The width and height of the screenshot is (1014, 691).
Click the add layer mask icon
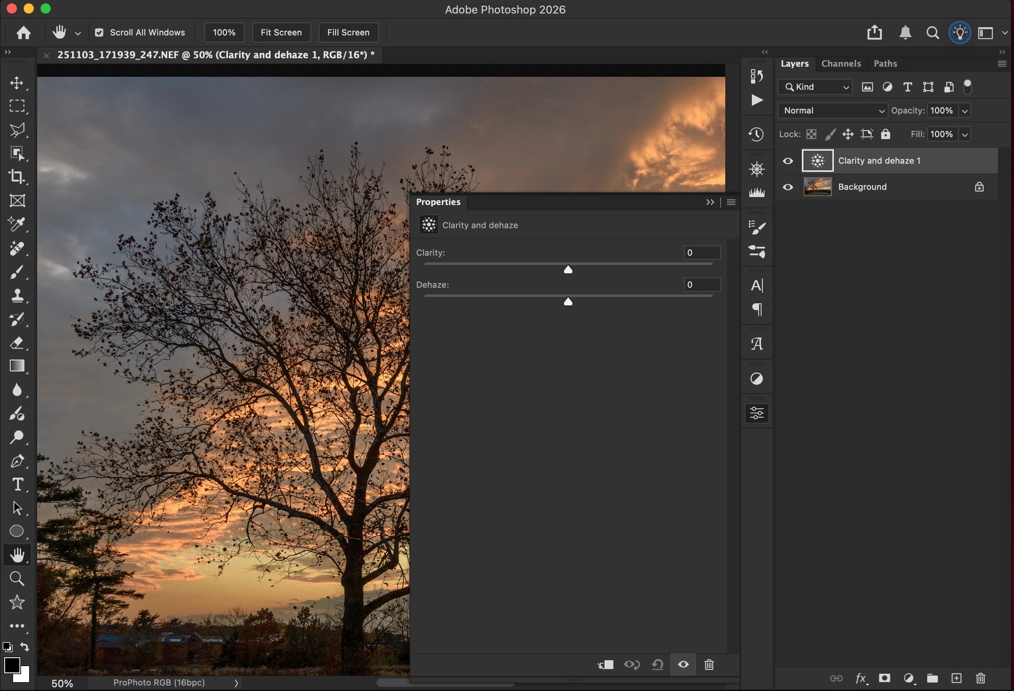pos(884,678)
